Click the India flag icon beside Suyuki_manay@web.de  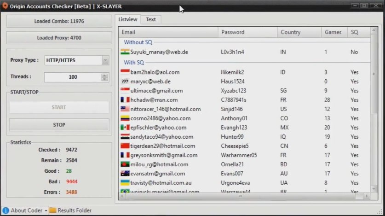coord(125,52)
